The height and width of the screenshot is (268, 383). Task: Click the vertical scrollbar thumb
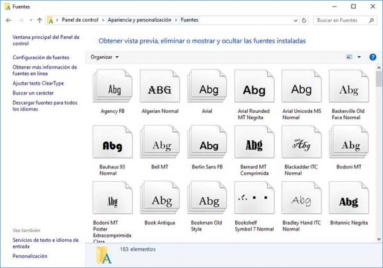(379, 78)
